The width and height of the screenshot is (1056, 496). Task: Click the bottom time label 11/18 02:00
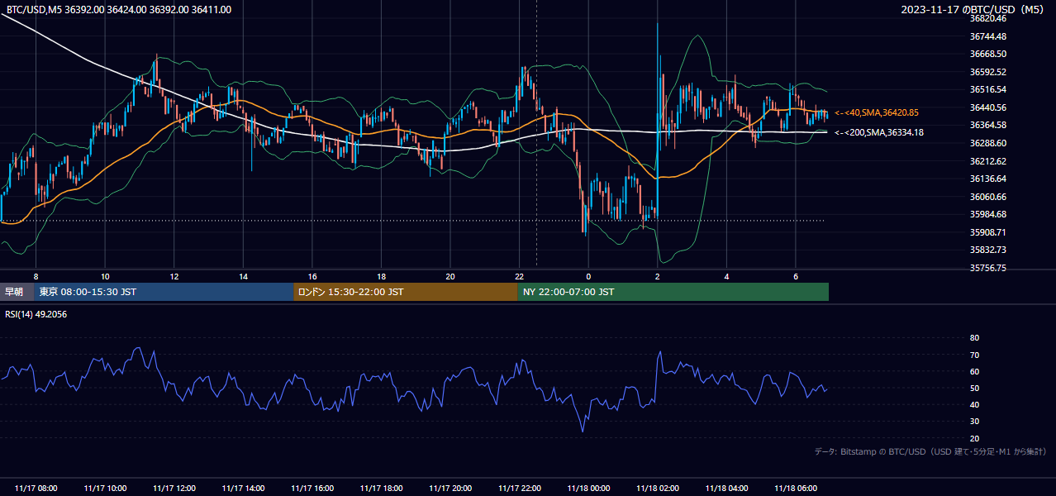point(657,488)
